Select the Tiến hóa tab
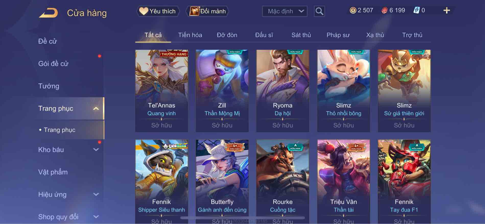 point(190,35)
